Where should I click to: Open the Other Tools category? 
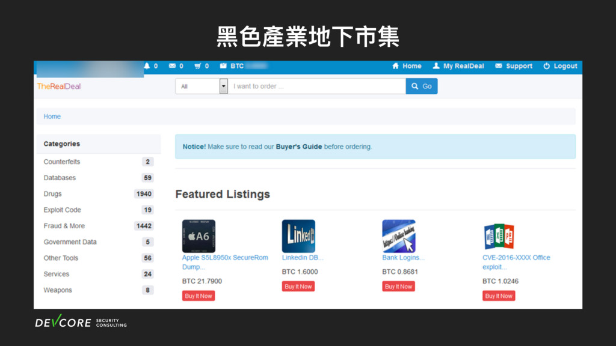pyautogui.click(x=61, y=258)
